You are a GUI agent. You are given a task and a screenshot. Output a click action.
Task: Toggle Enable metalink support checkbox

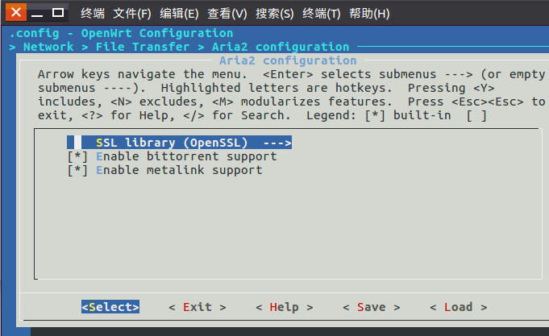77,170
